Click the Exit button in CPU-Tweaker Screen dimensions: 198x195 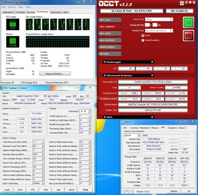tap(85, 190)
